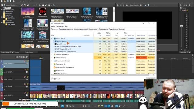Click the Master FX icon in Master Bus
The width and height of the screenshot is (194, 109).
181,11
